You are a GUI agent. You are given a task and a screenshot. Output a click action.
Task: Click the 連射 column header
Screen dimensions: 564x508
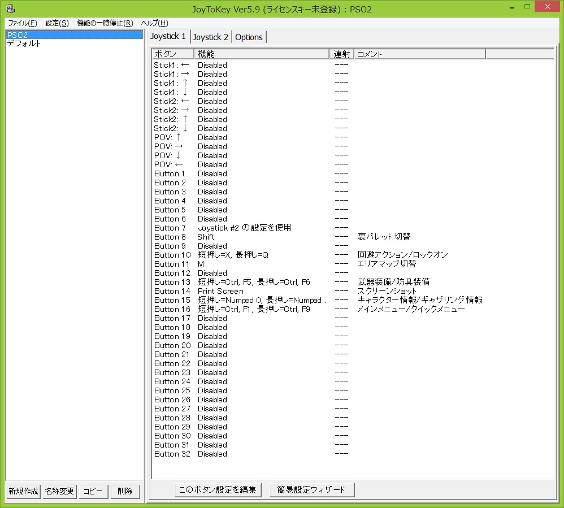[342, 54]
